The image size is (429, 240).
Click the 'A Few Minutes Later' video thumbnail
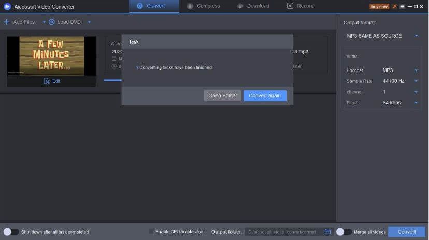click(51, 56)
